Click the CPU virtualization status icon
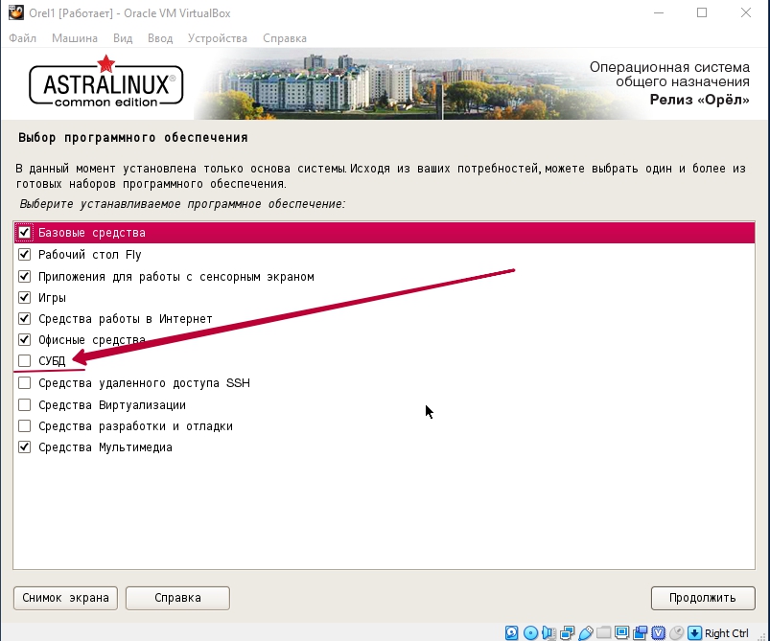This screenshot has height=641, width=770. (x=659, y=633)
